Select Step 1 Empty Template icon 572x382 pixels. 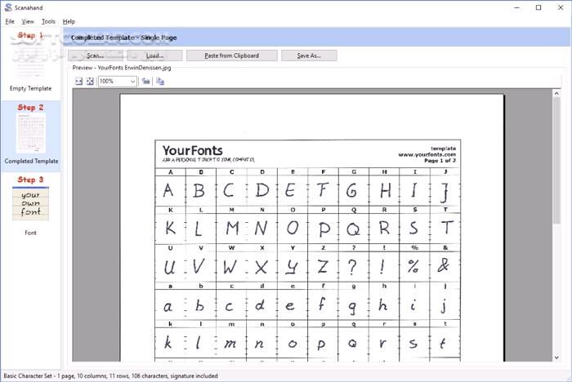point(30,61)
